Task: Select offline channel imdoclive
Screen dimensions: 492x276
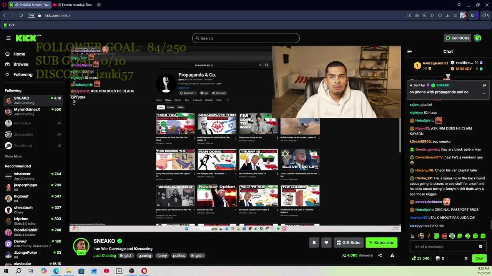Action: click(x=33, y=123)
